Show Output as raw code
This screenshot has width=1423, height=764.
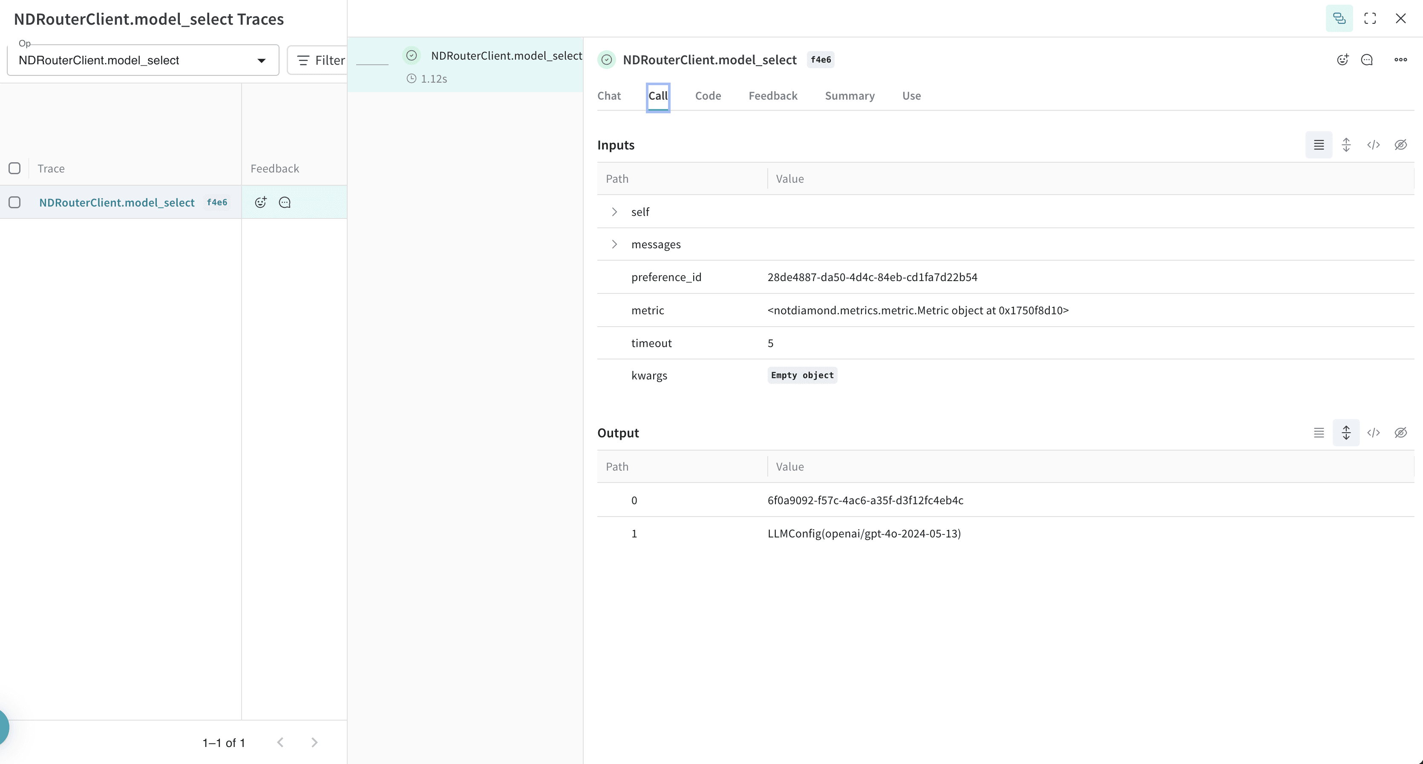pos(1373,433)
